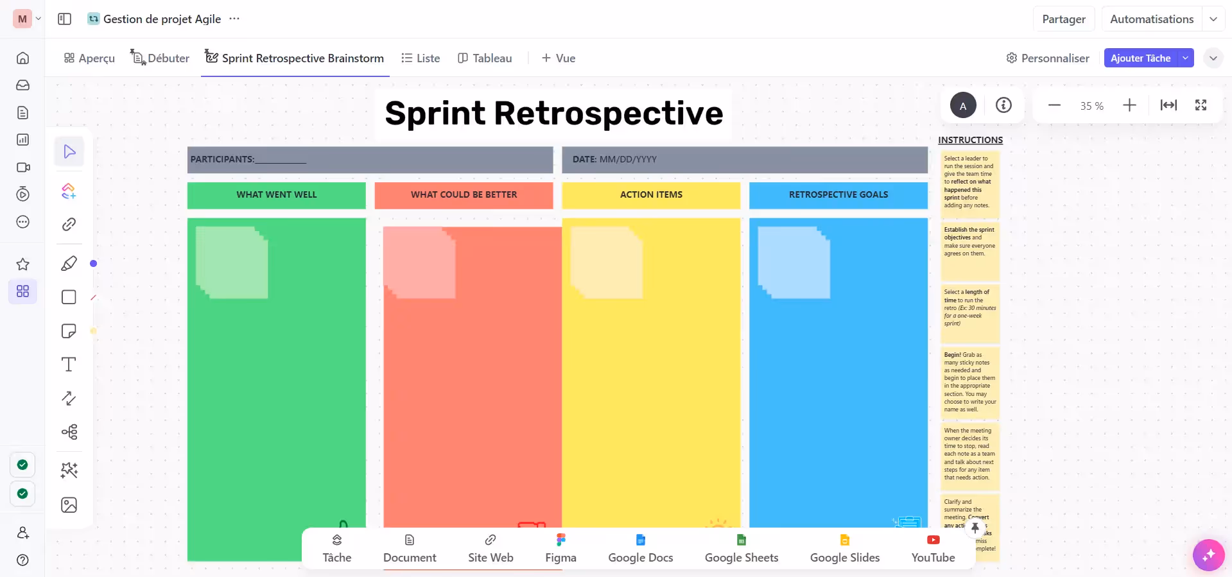Click the zoom in plus button
Screen dimensions: 1232x577
pos(1129,105)
